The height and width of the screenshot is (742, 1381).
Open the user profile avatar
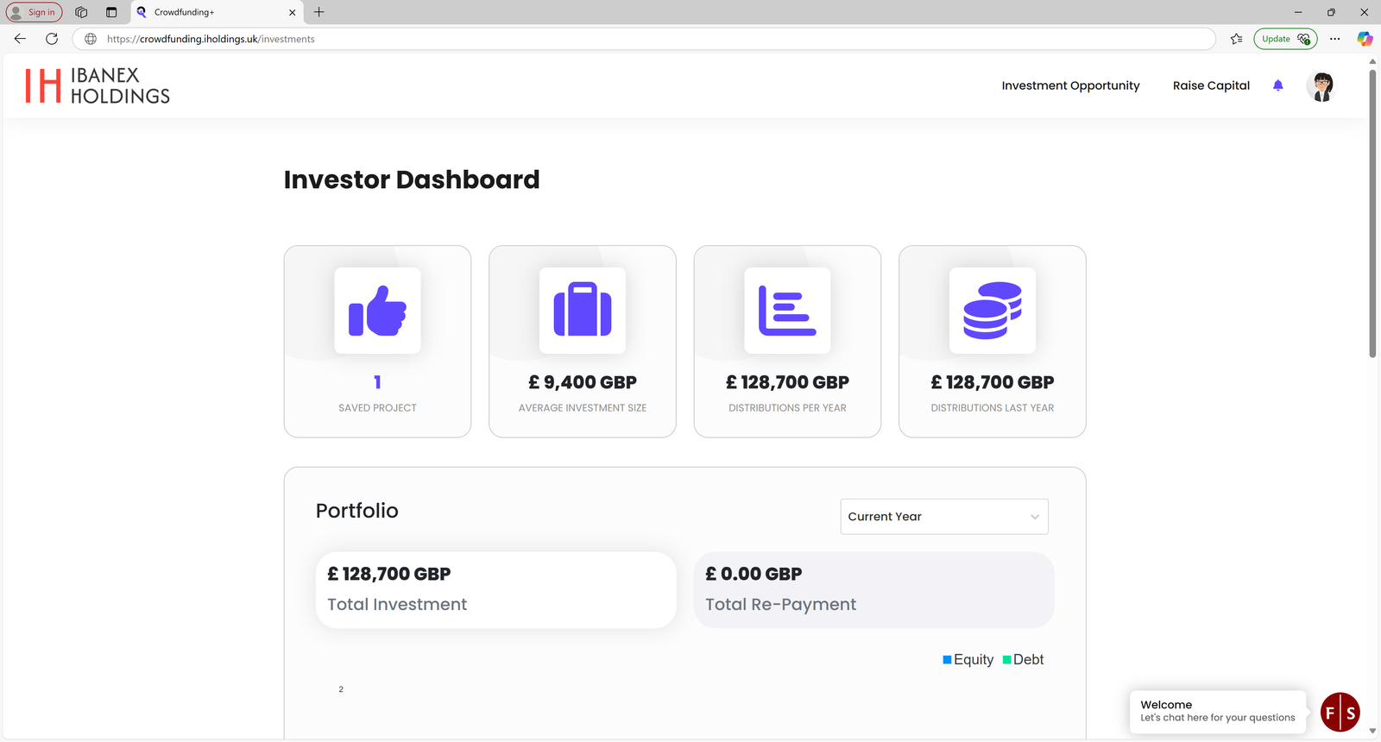[1321, 86]
